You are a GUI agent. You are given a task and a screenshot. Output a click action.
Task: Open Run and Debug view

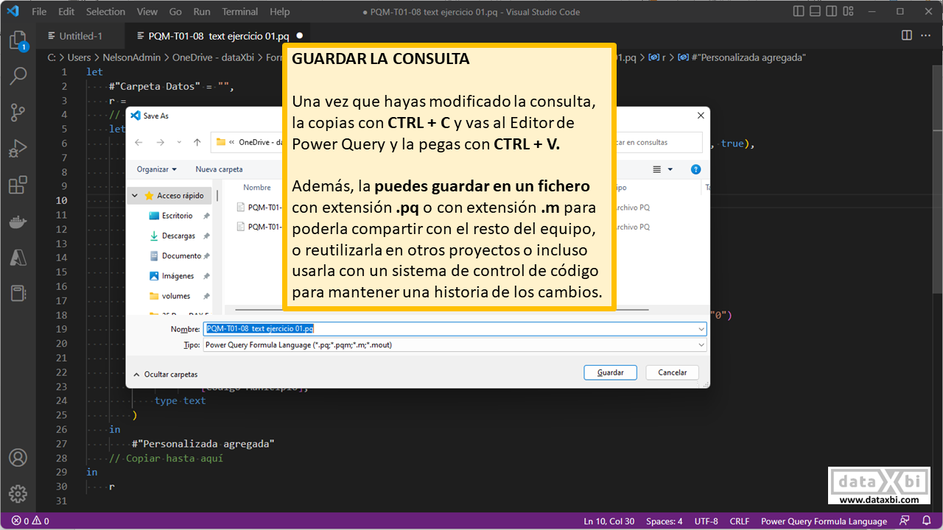coord(18,149)
